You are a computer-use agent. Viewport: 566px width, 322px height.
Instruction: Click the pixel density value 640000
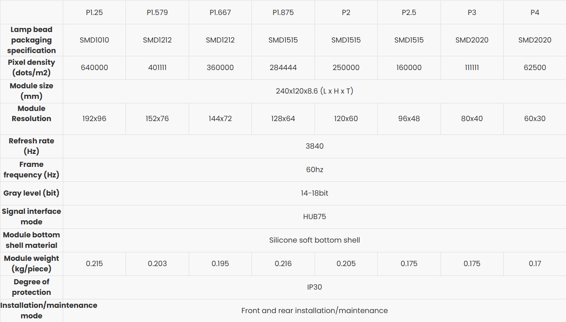pyautogui.click(x=94, y=68)
